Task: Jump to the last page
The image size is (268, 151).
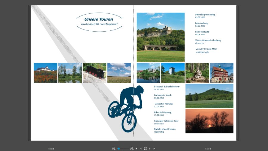Action: pos(154,149)
